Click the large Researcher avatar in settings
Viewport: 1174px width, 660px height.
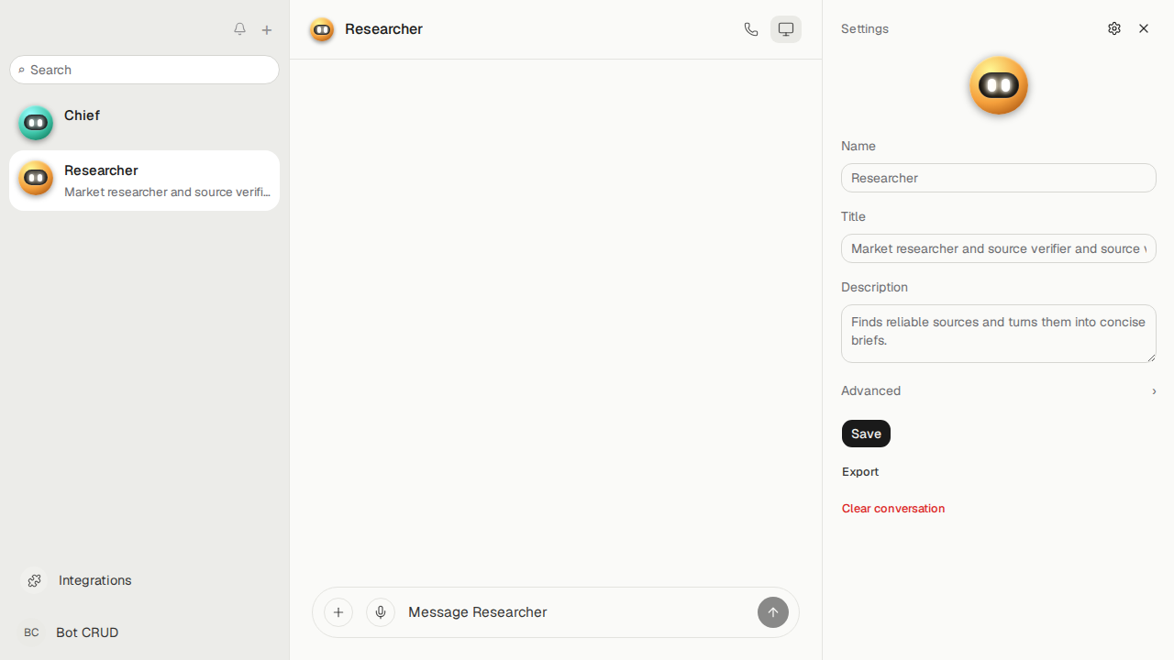(x=999, y=85)
